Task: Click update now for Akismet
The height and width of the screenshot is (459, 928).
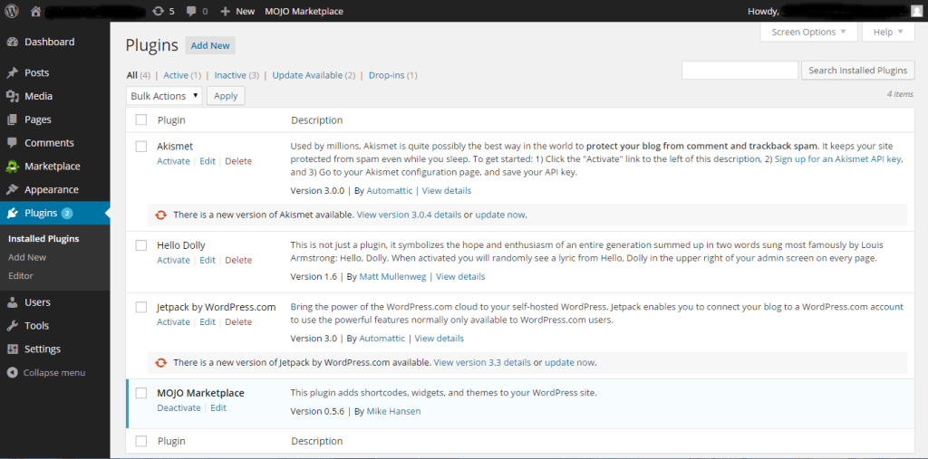Action: click(x=500, y=215)
